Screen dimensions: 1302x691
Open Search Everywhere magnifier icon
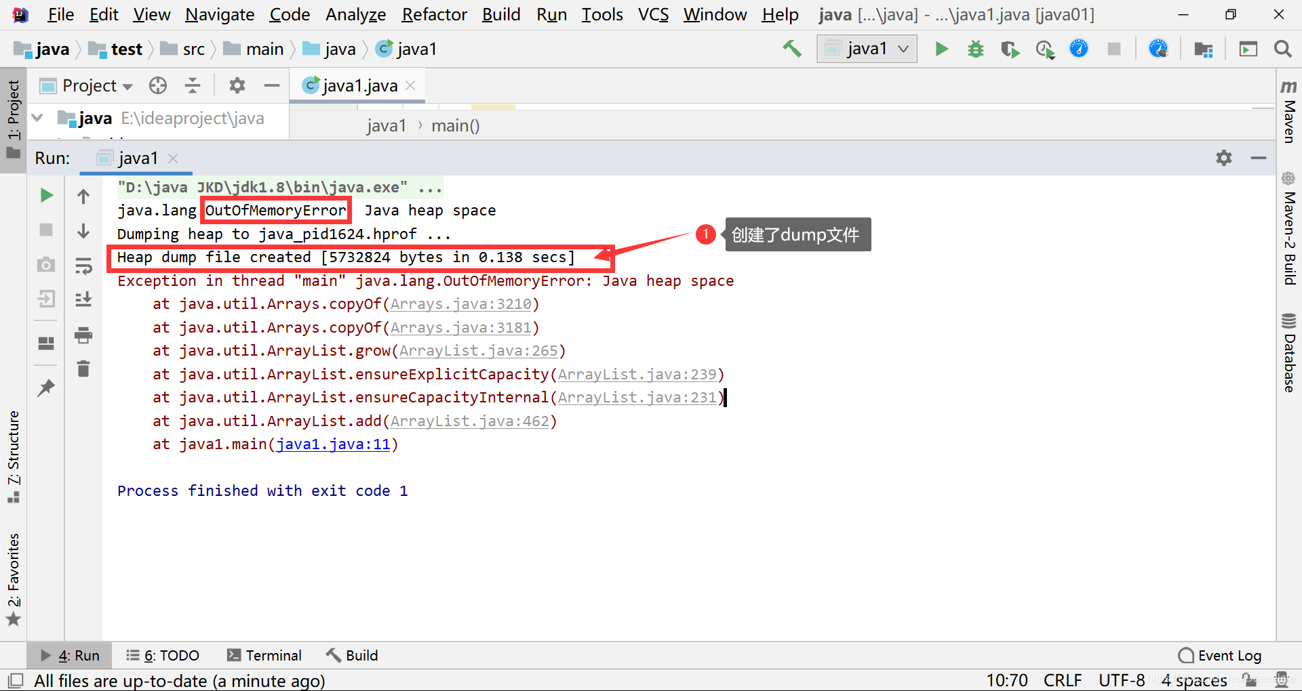point(1282,49)
